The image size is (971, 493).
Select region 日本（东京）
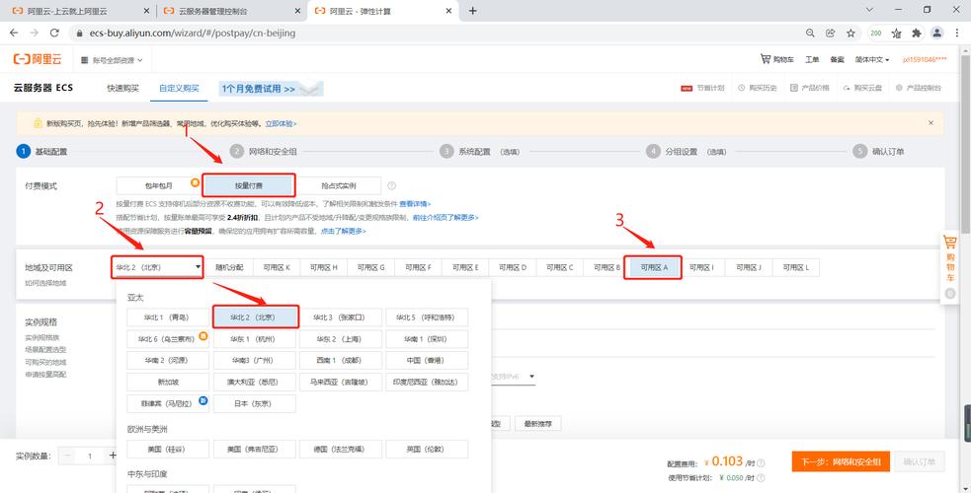(x=253, y=403)
